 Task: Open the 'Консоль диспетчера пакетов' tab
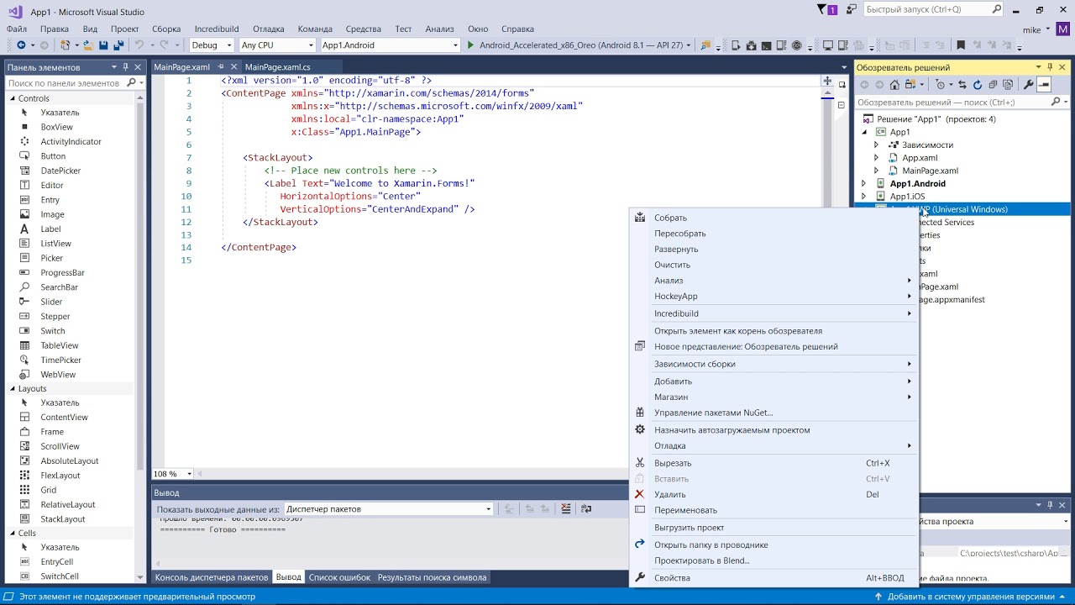pyautogui.click(x=212, y=577)
